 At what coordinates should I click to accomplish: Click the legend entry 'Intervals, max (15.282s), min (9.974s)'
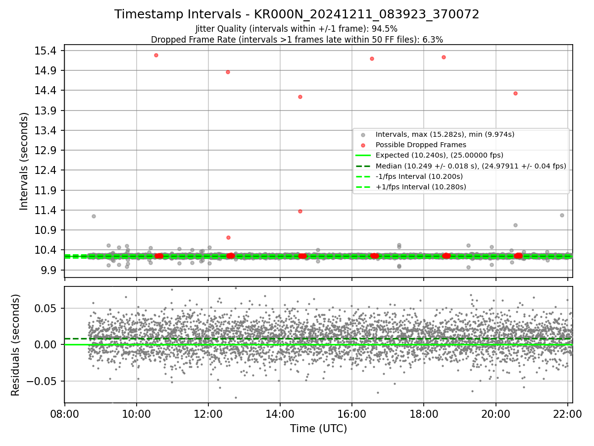point(445,134)
